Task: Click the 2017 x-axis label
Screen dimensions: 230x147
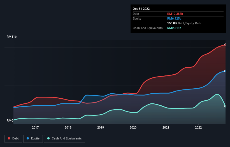Action: coord(35,127)
